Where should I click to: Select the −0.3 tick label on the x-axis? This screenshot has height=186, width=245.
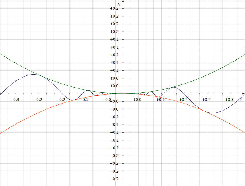coord(15,100)
